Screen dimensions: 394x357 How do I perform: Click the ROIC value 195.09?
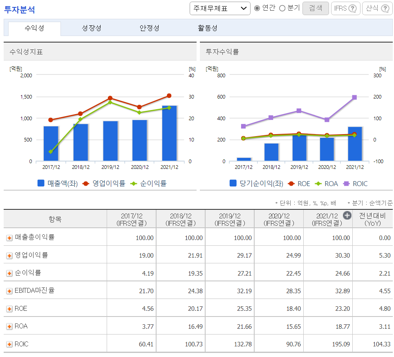[341, 344]
